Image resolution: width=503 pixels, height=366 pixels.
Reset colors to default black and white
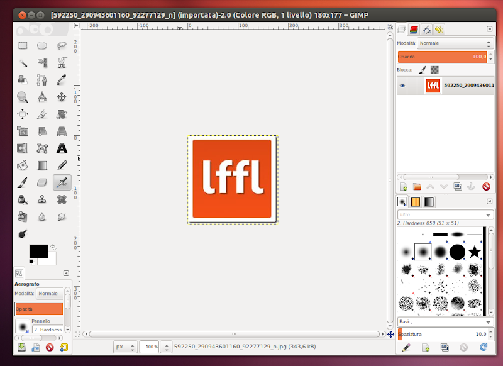pos(32,262)
